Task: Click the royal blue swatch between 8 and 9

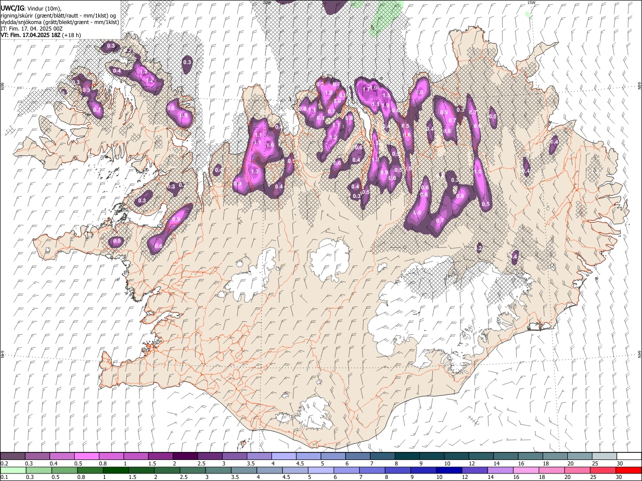Action: coord(397,470)
